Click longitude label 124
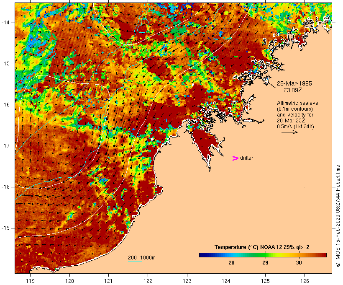 (x=226, y=281)
